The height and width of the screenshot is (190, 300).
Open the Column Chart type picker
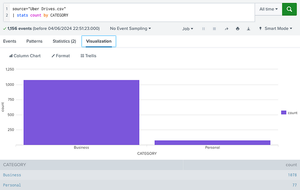25,56
